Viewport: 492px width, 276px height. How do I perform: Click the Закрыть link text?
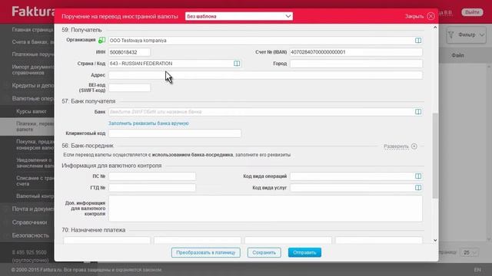[414, 16]
